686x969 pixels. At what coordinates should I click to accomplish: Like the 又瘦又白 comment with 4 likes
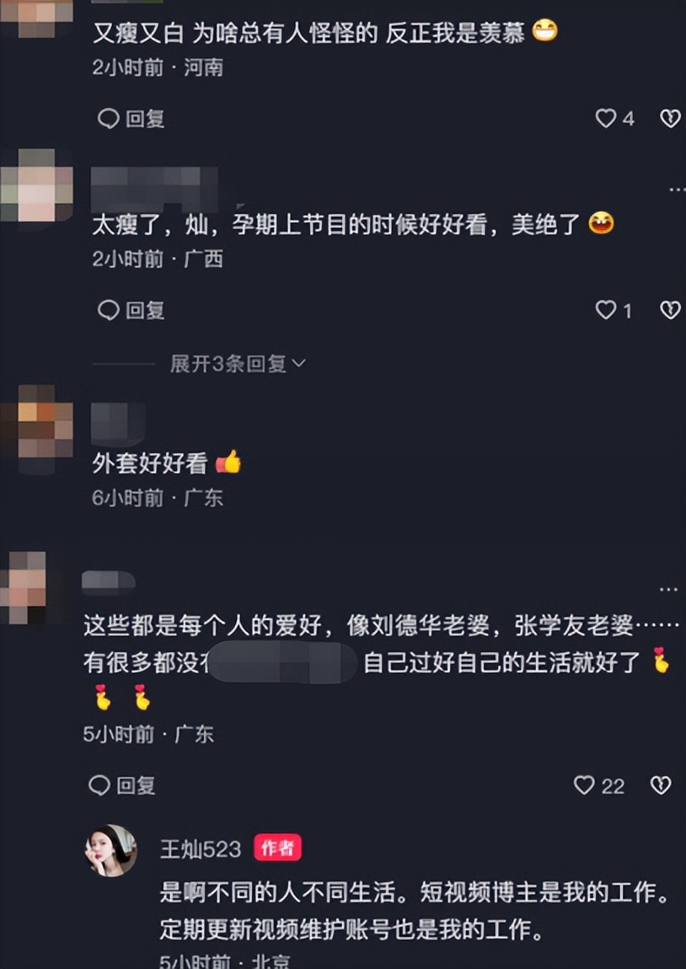pyautogui.click(x=606, y=118)
